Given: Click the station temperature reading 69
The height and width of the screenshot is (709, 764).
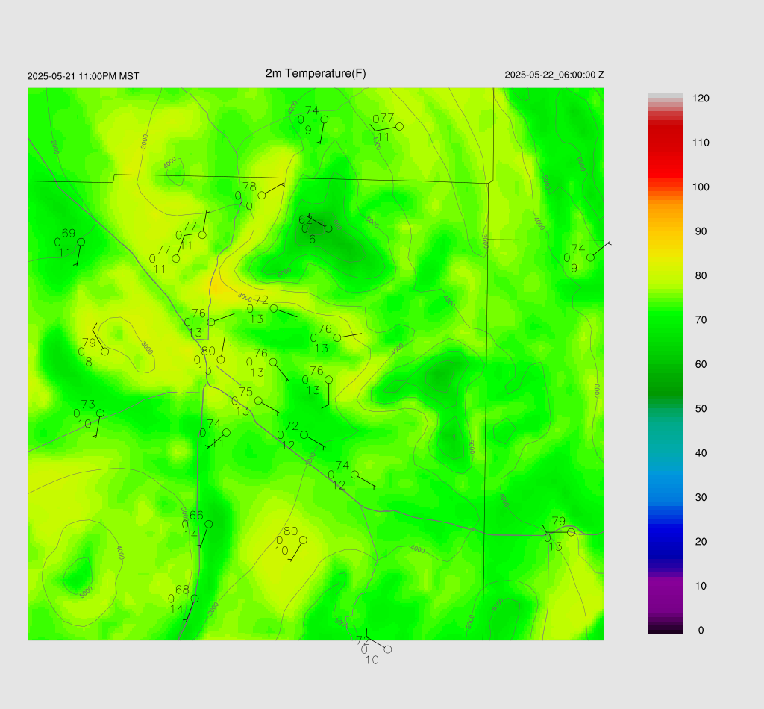Looking at the screenshot, I should pyautogui.click(x=69, y=234).
